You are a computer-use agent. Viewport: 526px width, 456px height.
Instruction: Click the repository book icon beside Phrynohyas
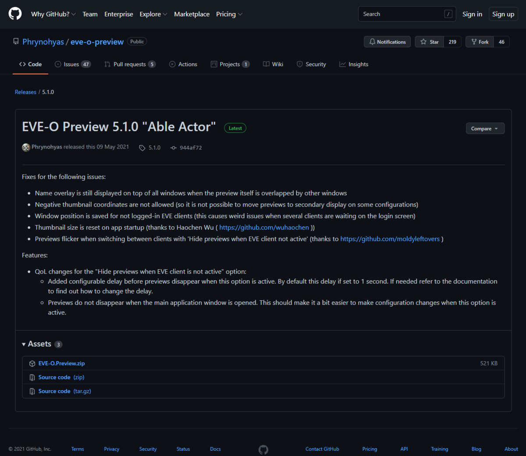16,42
